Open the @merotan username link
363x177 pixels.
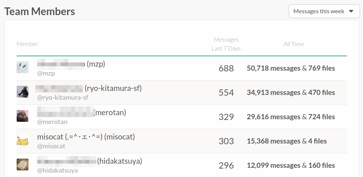(x=52, y=122)
